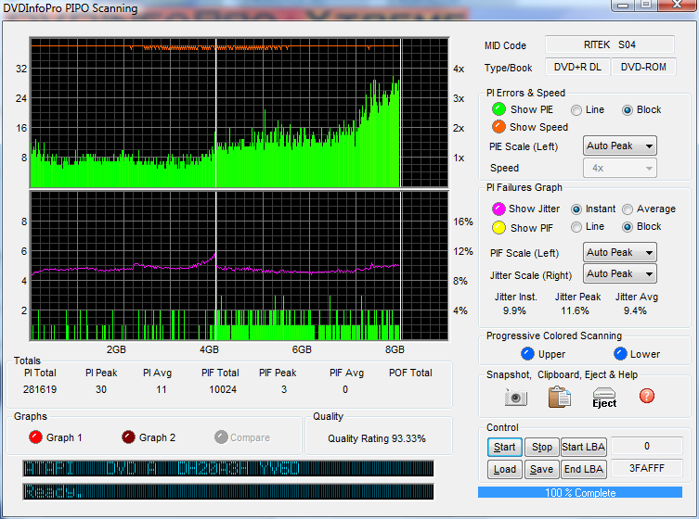This screenshot has height=519, width=699.
Task: Click the PI Total value 281619
Action: [40, 389]
